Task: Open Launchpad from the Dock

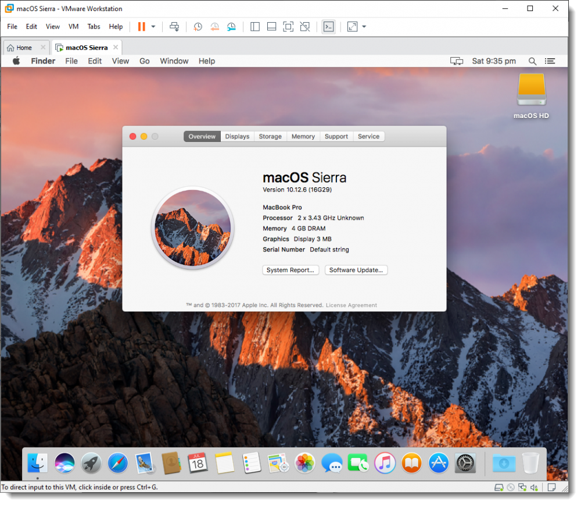Action: click(x=91, y=463)
